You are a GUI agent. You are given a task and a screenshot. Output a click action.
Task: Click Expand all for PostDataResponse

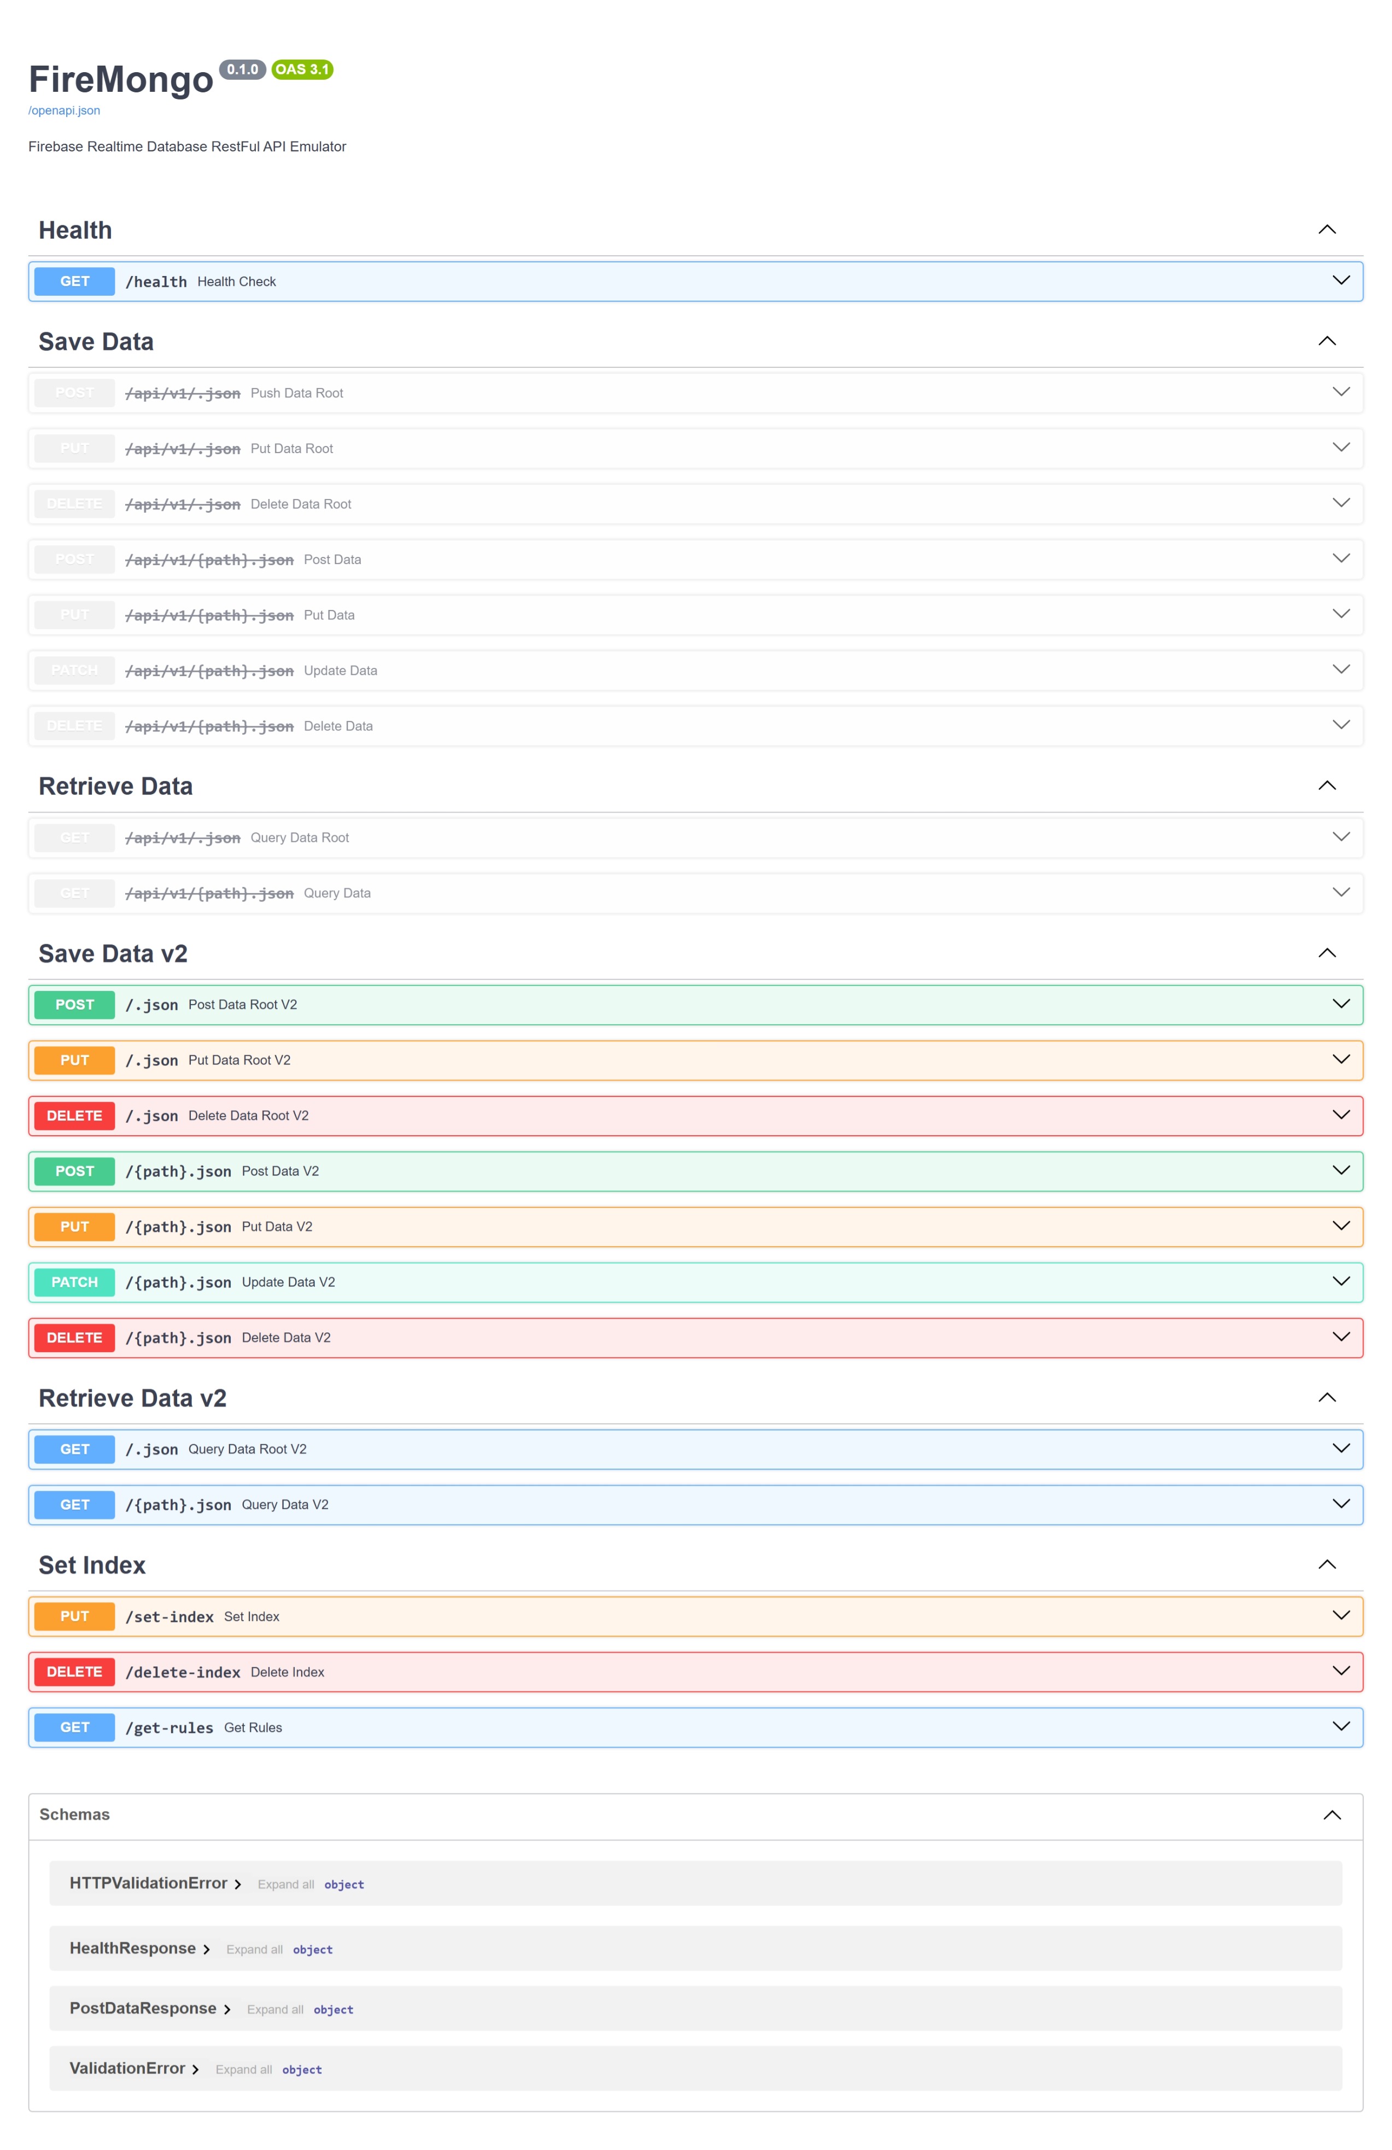point(275,2010)
